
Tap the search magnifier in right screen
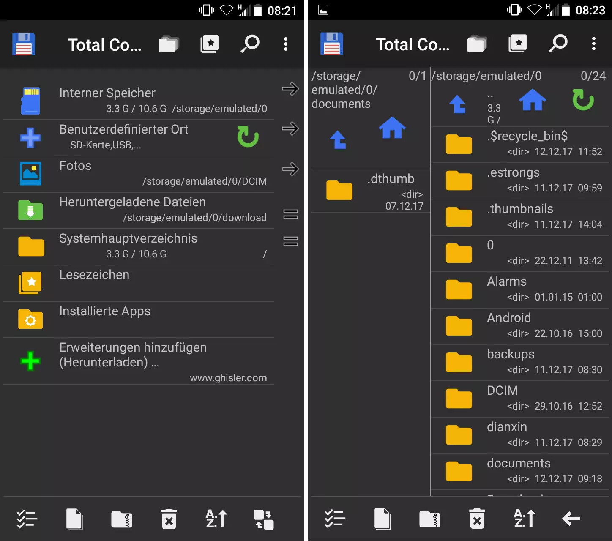click(558, 44)
